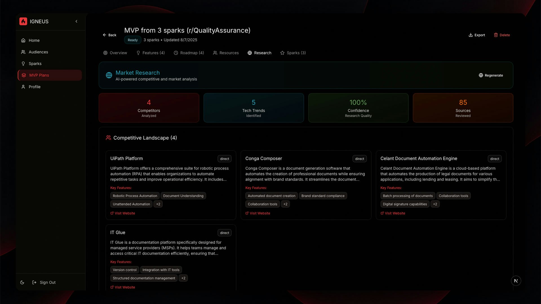Click the Digital signature capabilities tag
Image resolution: width=541 pixels, height=304 pixels.
coord(405,204)
